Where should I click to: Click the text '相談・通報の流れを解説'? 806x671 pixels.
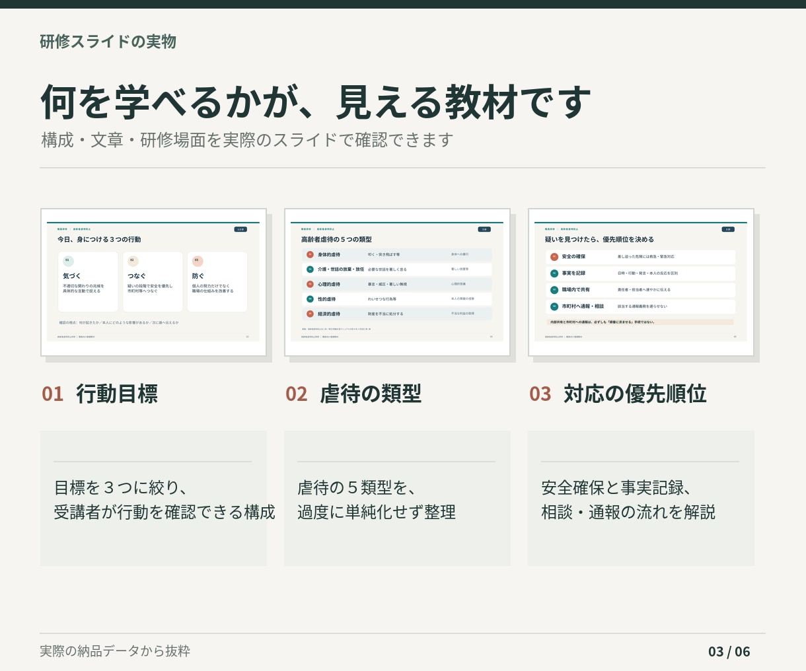628,512
